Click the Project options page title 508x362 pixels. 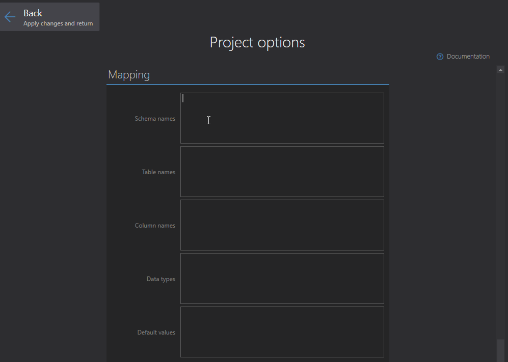(x=257, y=42)
